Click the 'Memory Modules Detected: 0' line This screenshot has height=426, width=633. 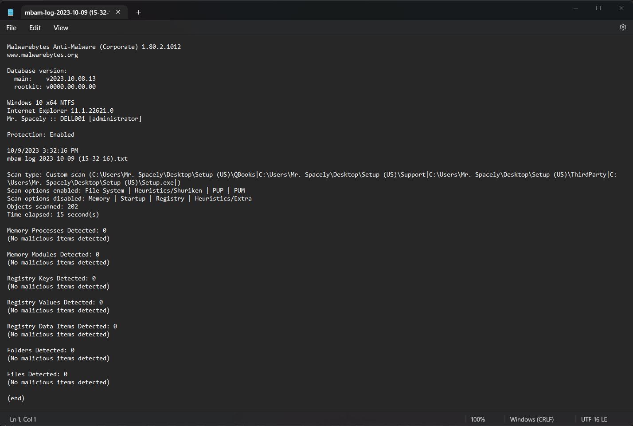pyautogui.click(x=53, y=254)
